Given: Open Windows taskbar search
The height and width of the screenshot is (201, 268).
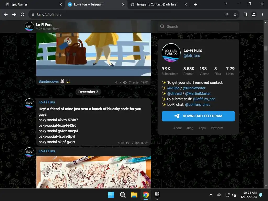Looking at the screenshot, I should pos(123,195).
